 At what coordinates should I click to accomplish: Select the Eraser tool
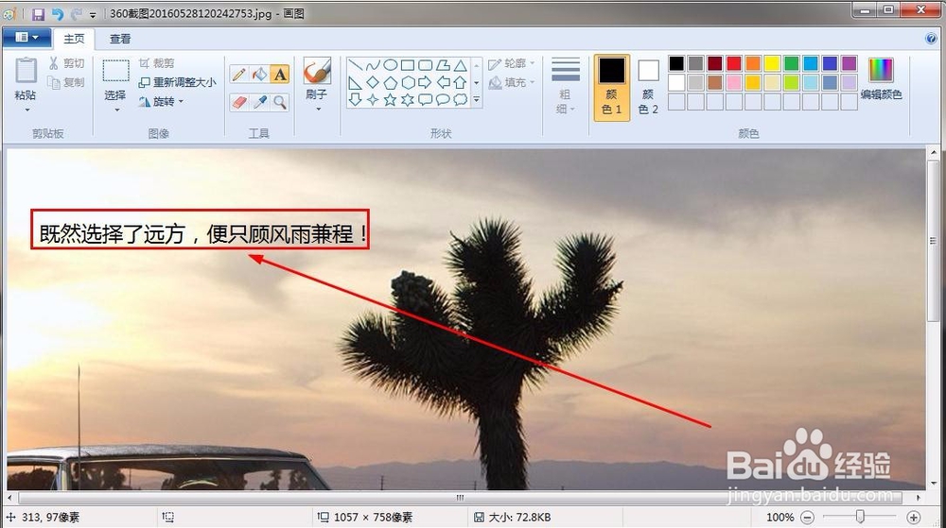[239, 102]
